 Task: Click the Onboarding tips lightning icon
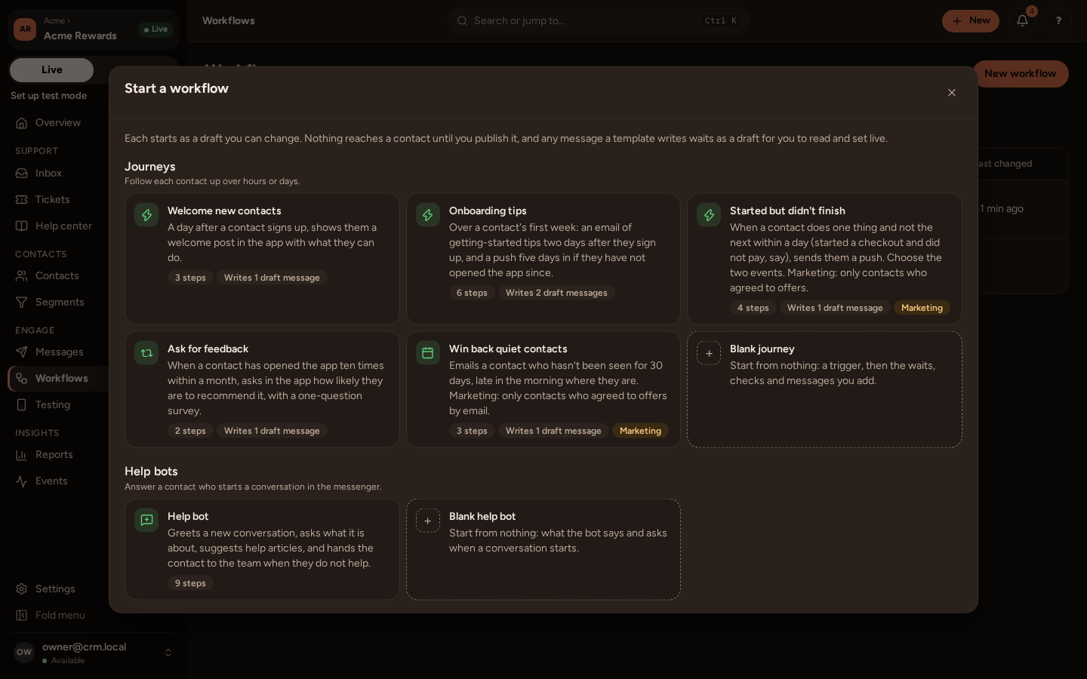pyautogui.click(x=428, y=215)
